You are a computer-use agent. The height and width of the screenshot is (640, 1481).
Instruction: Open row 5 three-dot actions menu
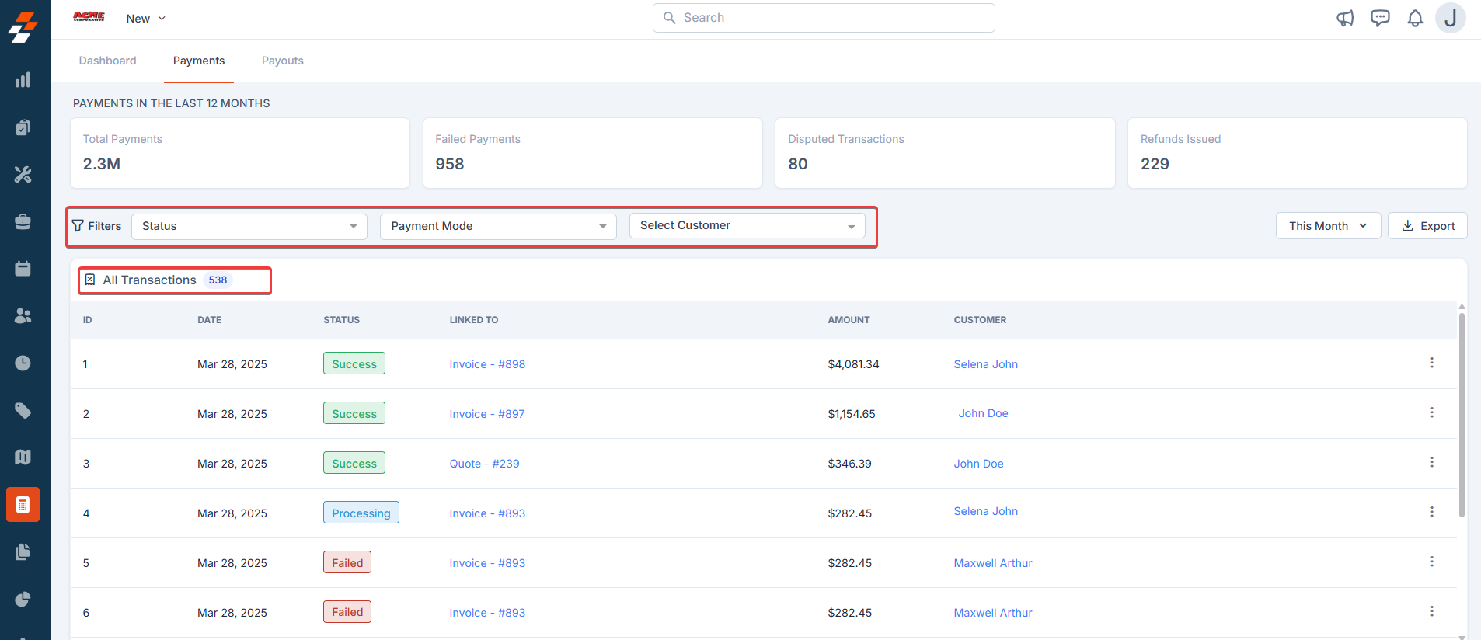point(1431,562)
